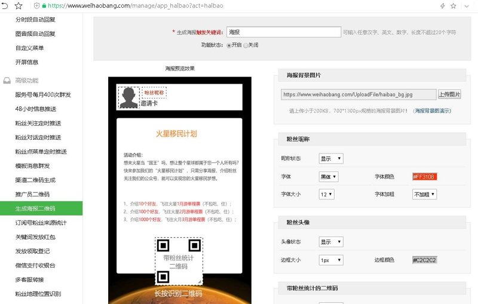Select the 开启 radio button
478x304 pixels.
point(229,45)
